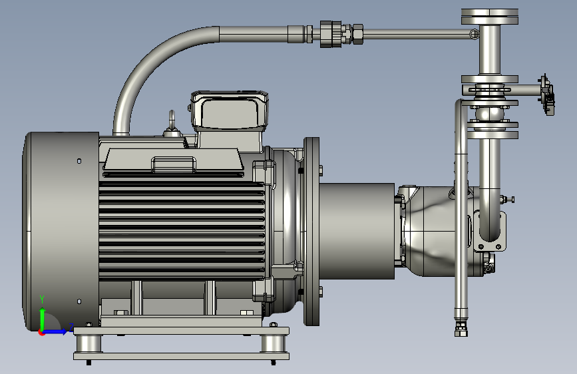
Task: Pick the cylindrical coupling housing
Action: (x=357, y=231)
